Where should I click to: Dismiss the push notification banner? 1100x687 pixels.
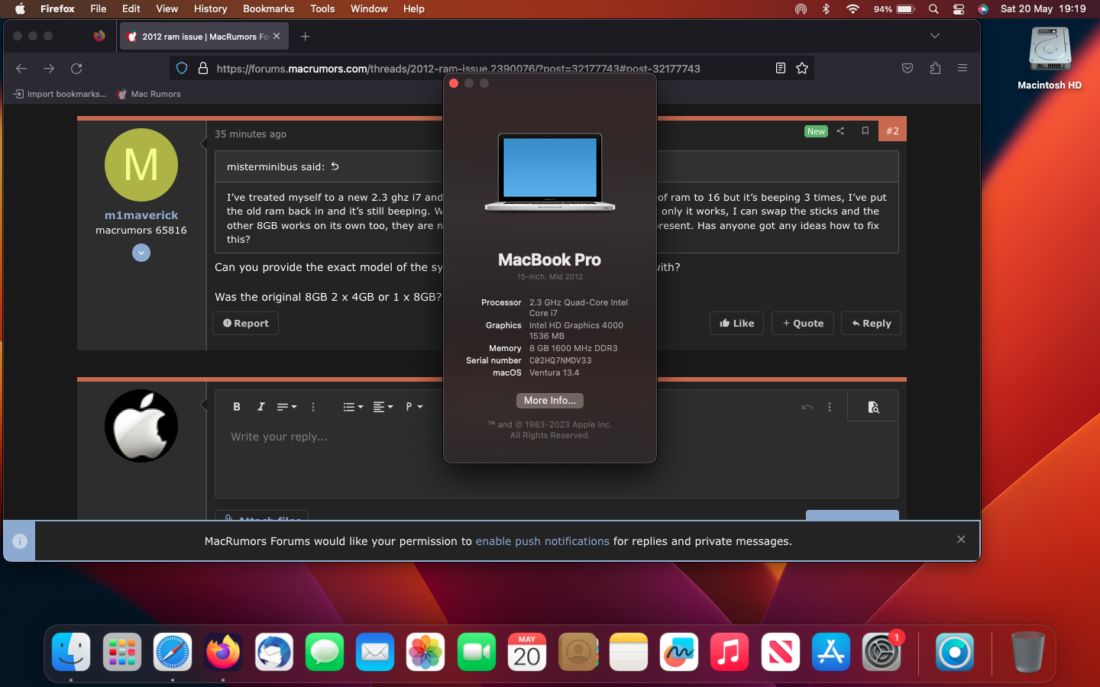(961, 540)
